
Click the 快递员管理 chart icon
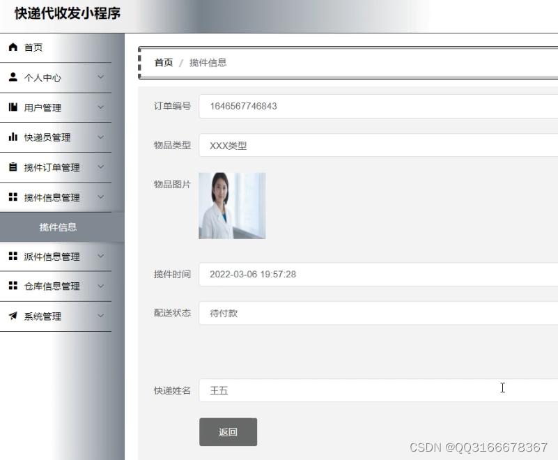(x=12, y=137)
